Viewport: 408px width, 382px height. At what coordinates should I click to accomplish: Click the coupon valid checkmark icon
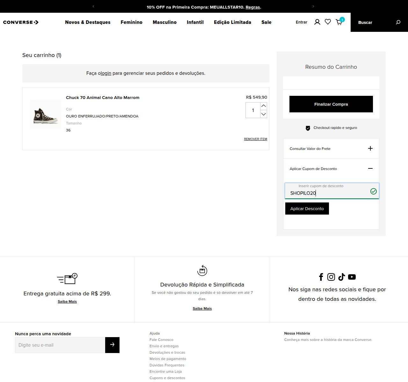374,191
